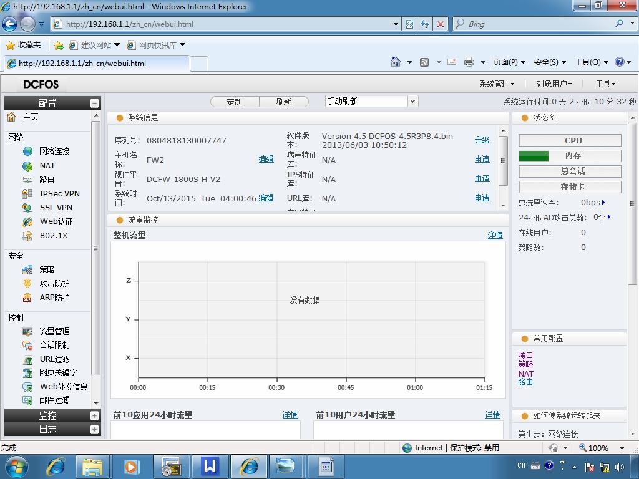Open the IE 安全(S) menu
This screenshot has width=639, height=479.
tap(550, 62)
